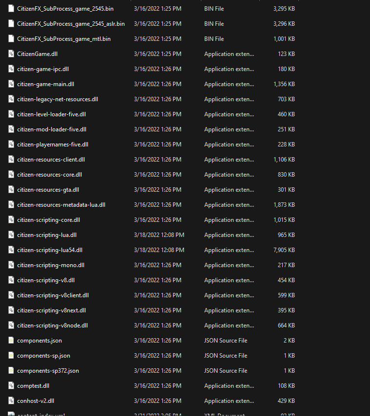Click the icon of citizen-playernames-five.dll
The width and height of the screenshot is (370, 416).
pyautogui.click(x=11, y=145)
